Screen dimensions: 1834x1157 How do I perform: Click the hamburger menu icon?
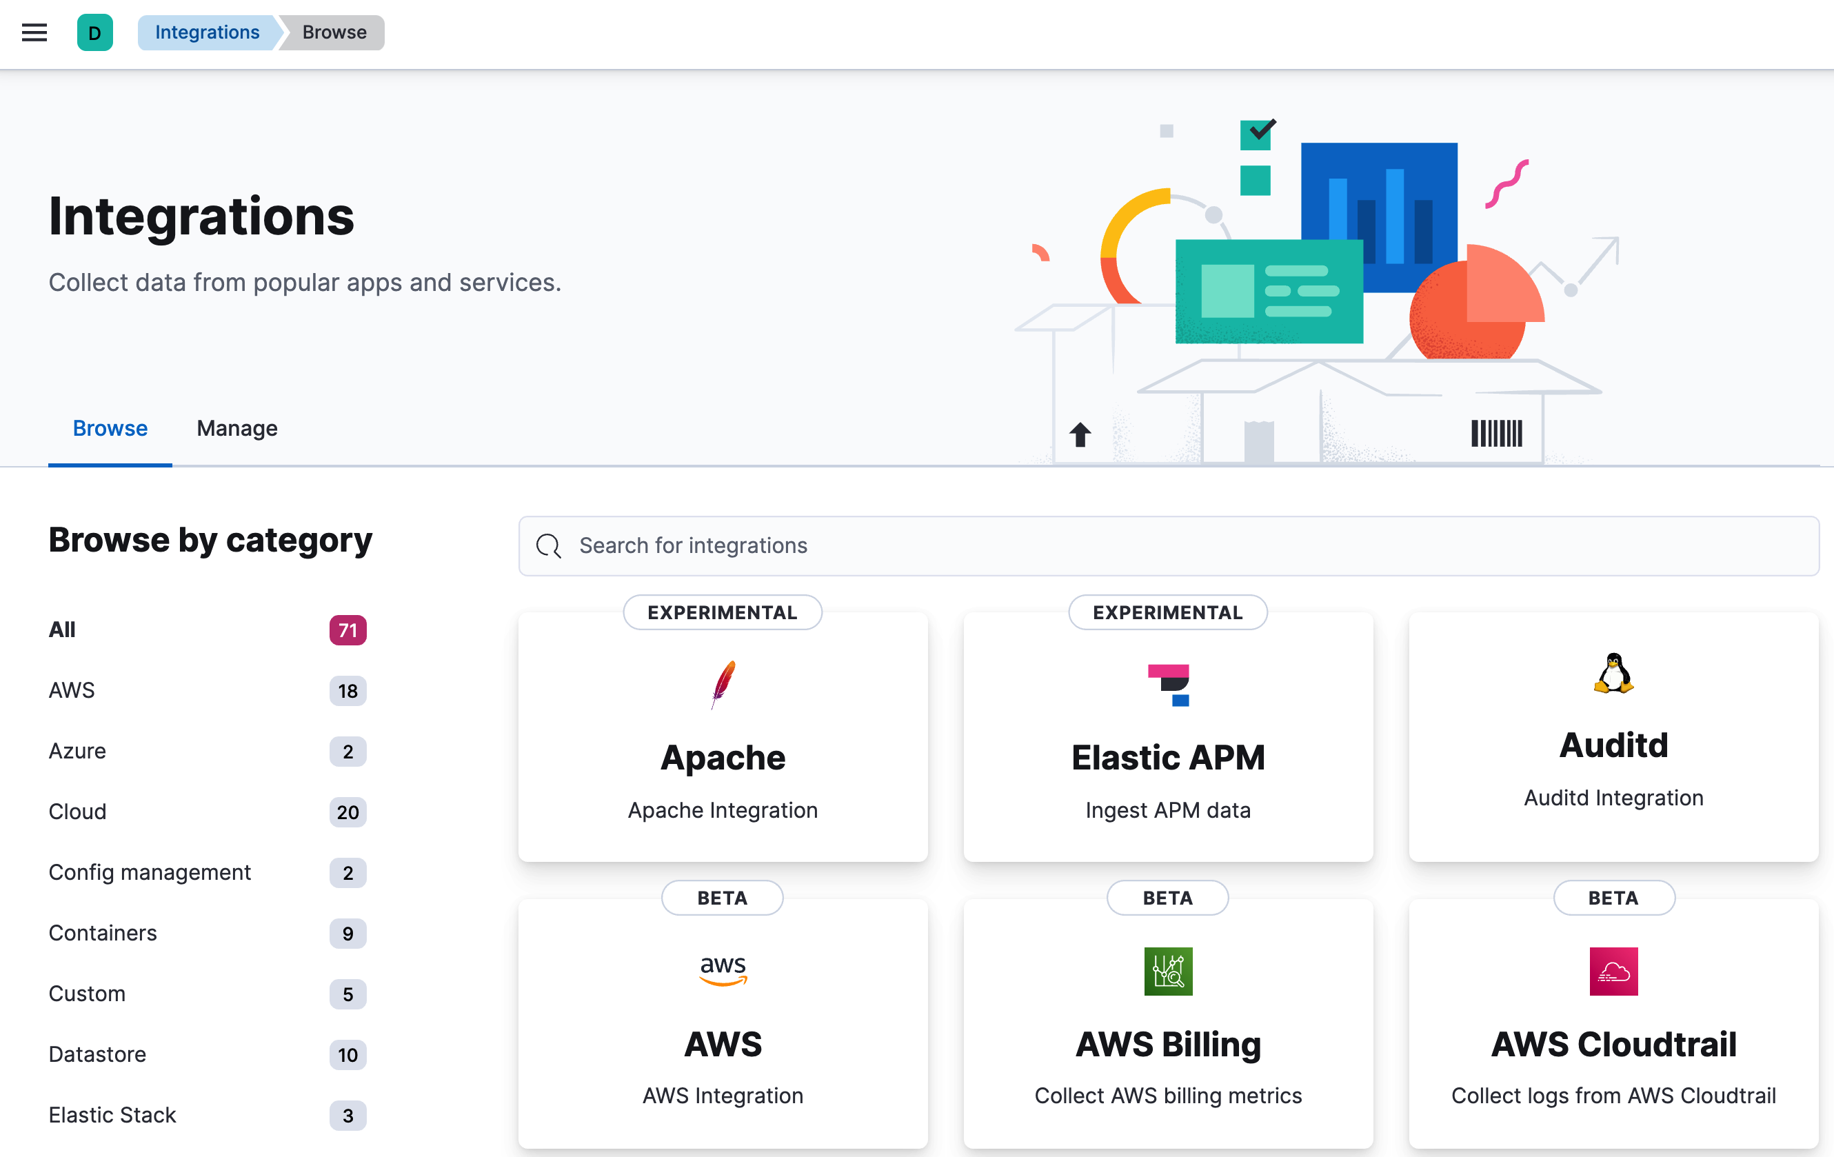pyautogui.click(x=32, y=32)
